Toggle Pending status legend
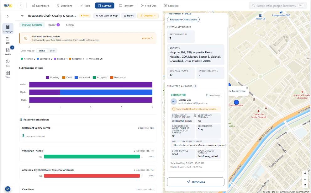Image resolution: width=311 pixels, height=193 pixels. point(61,59)
